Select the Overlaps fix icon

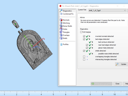point(61,35)
